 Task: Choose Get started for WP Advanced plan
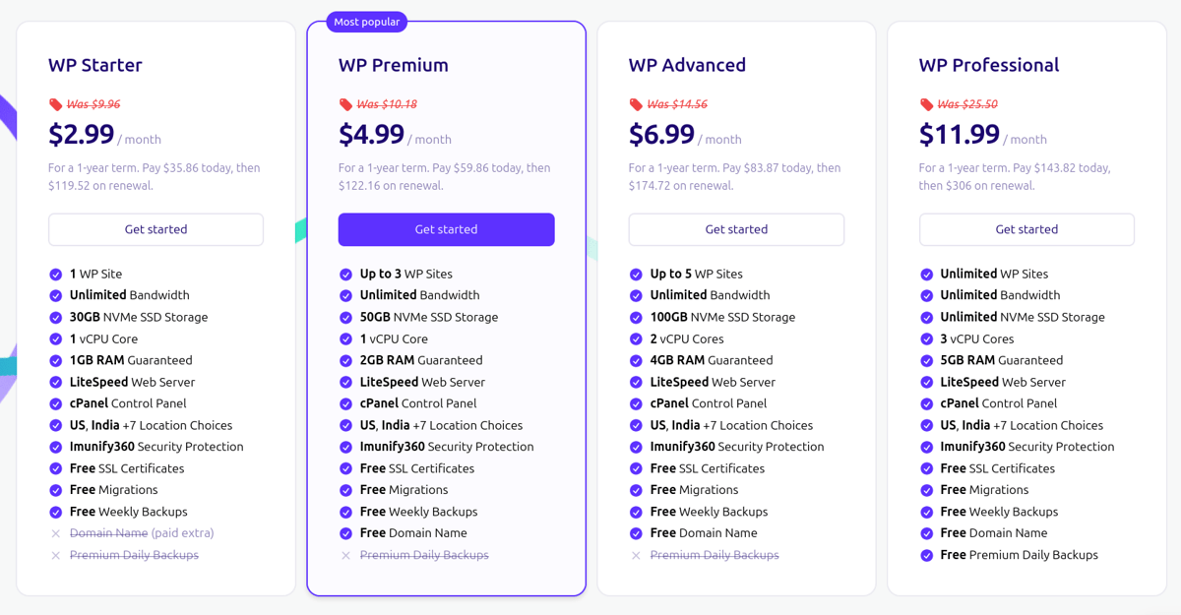[x=736, y=229]
